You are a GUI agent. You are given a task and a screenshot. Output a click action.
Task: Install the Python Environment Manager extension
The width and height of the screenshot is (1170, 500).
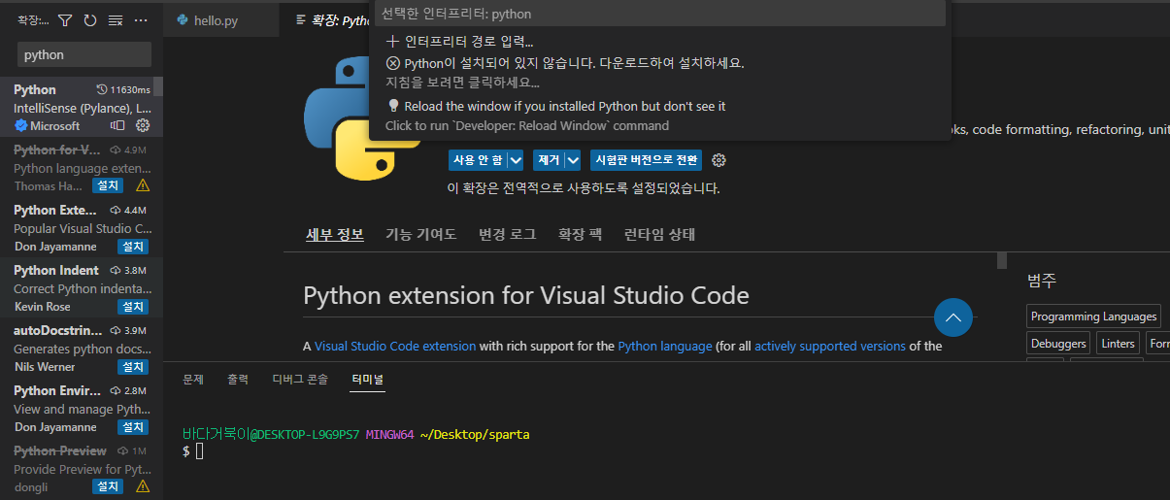pos(133,427)
